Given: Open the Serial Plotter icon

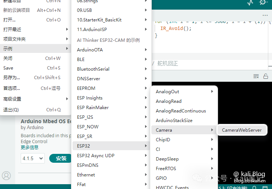Looking at the screenshot, I should click(250, 3).
